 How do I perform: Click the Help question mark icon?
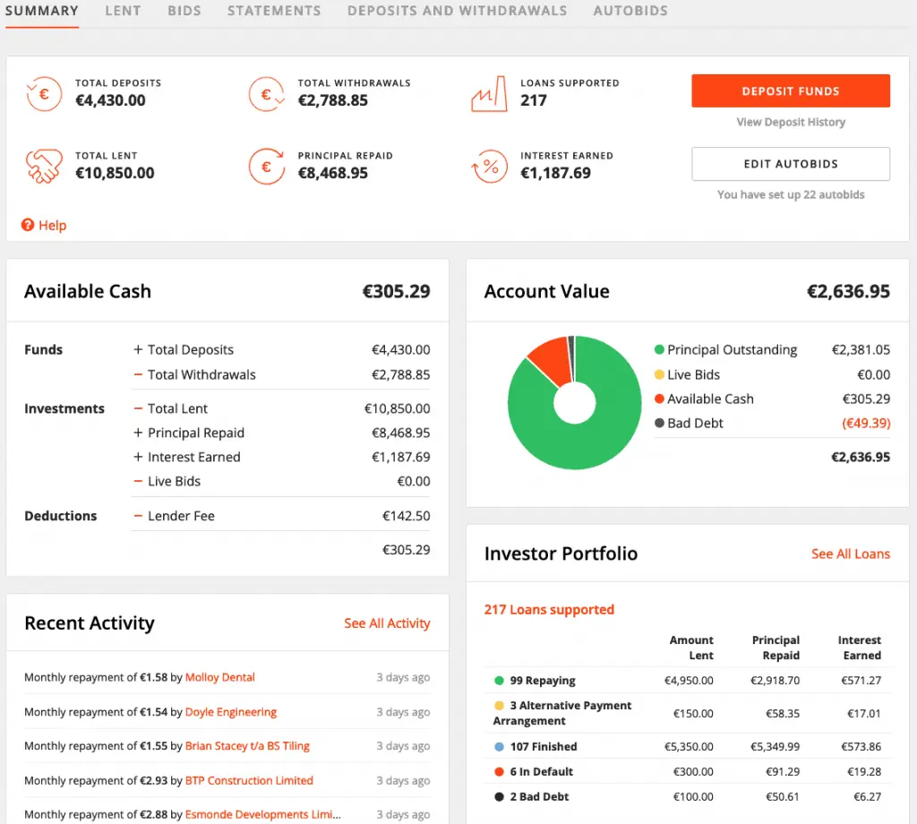(28, 225)
